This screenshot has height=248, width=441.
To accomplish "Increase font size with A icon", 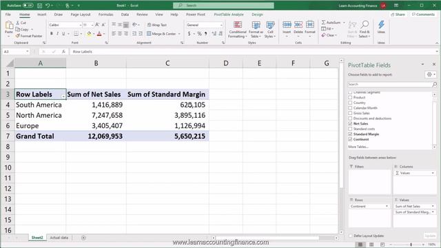I will click(97, 25).
